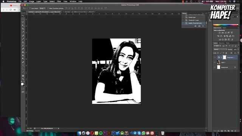Open the File menu
The width and height of the screenshot is (242, 136).
20,2
